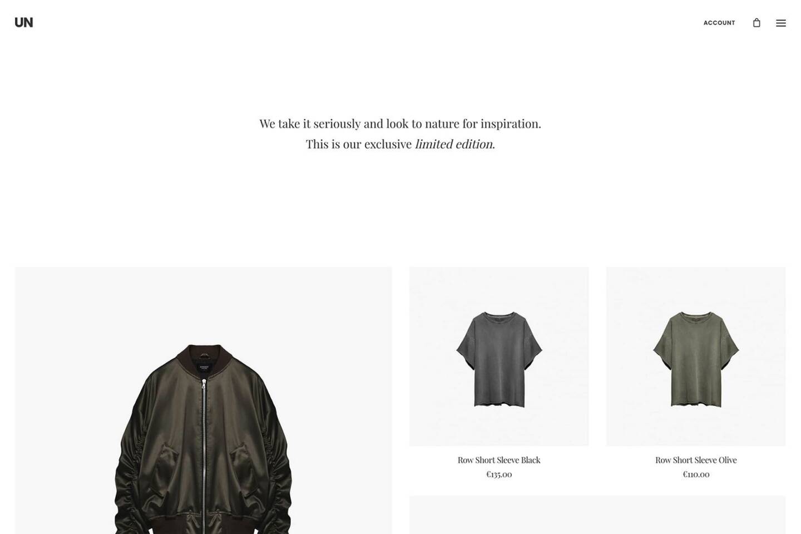Image resolution: width=801 pixels, height=534 pixels.
Task: Open the shopping bag icon
Action: pos(756,23)
